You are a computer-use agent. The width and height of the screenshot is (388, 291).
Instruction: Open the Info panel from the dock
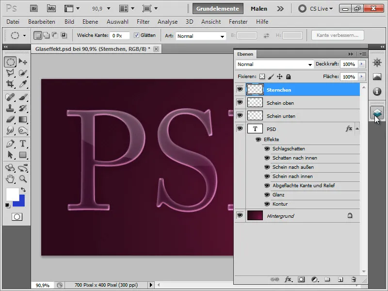click(377, 91)
